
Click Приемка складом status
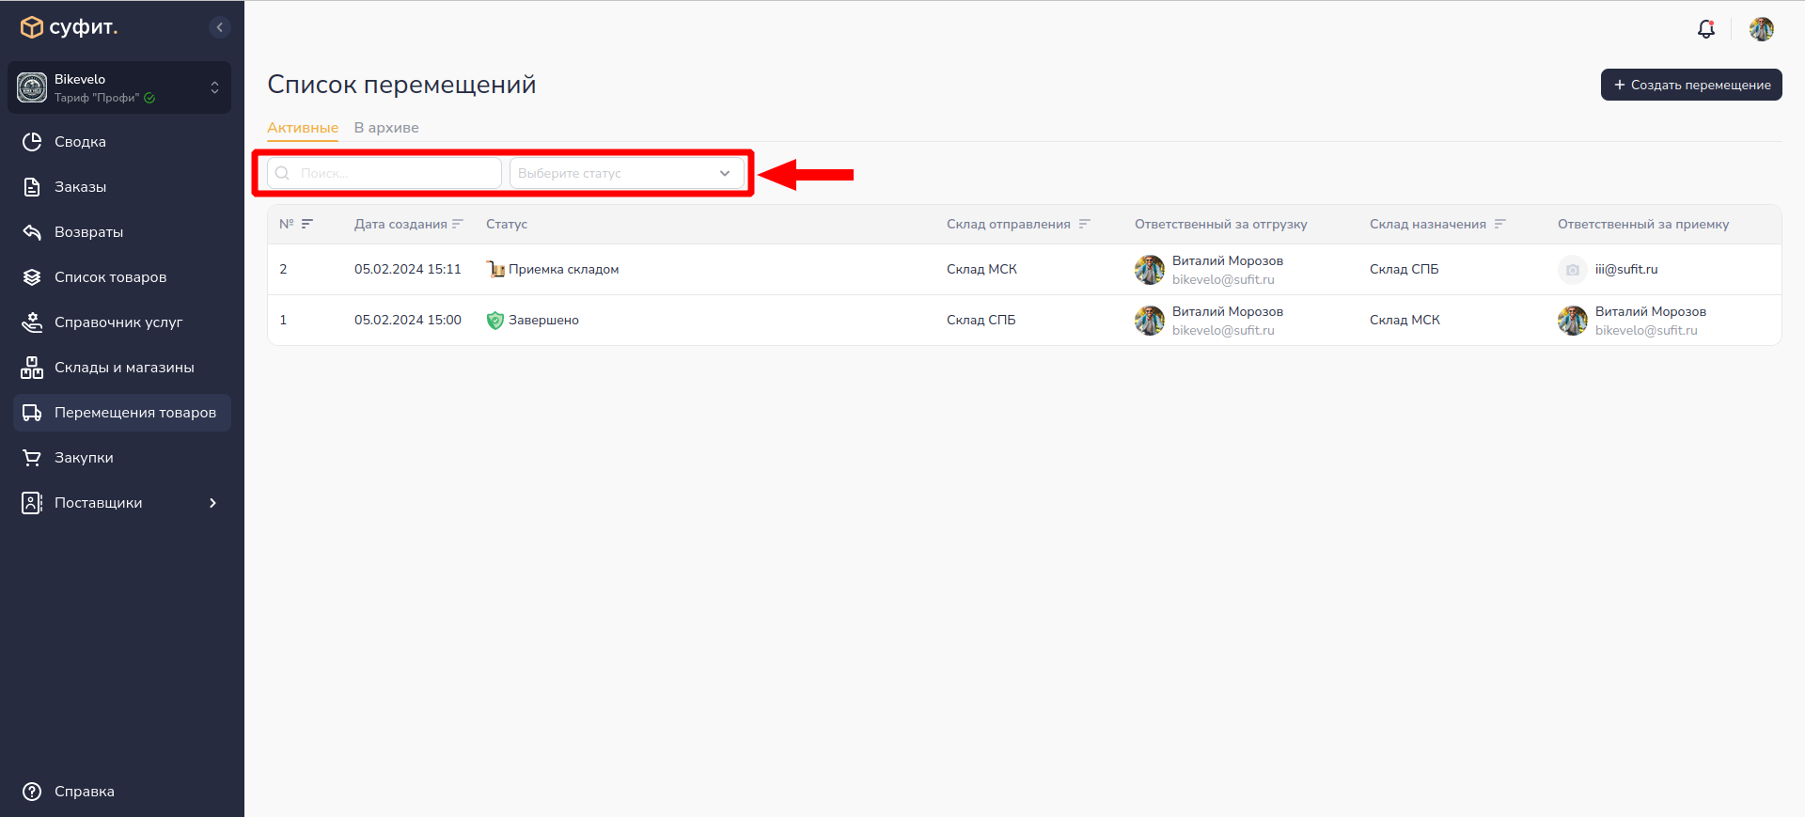pyautogui.click(x=564, y=269)
